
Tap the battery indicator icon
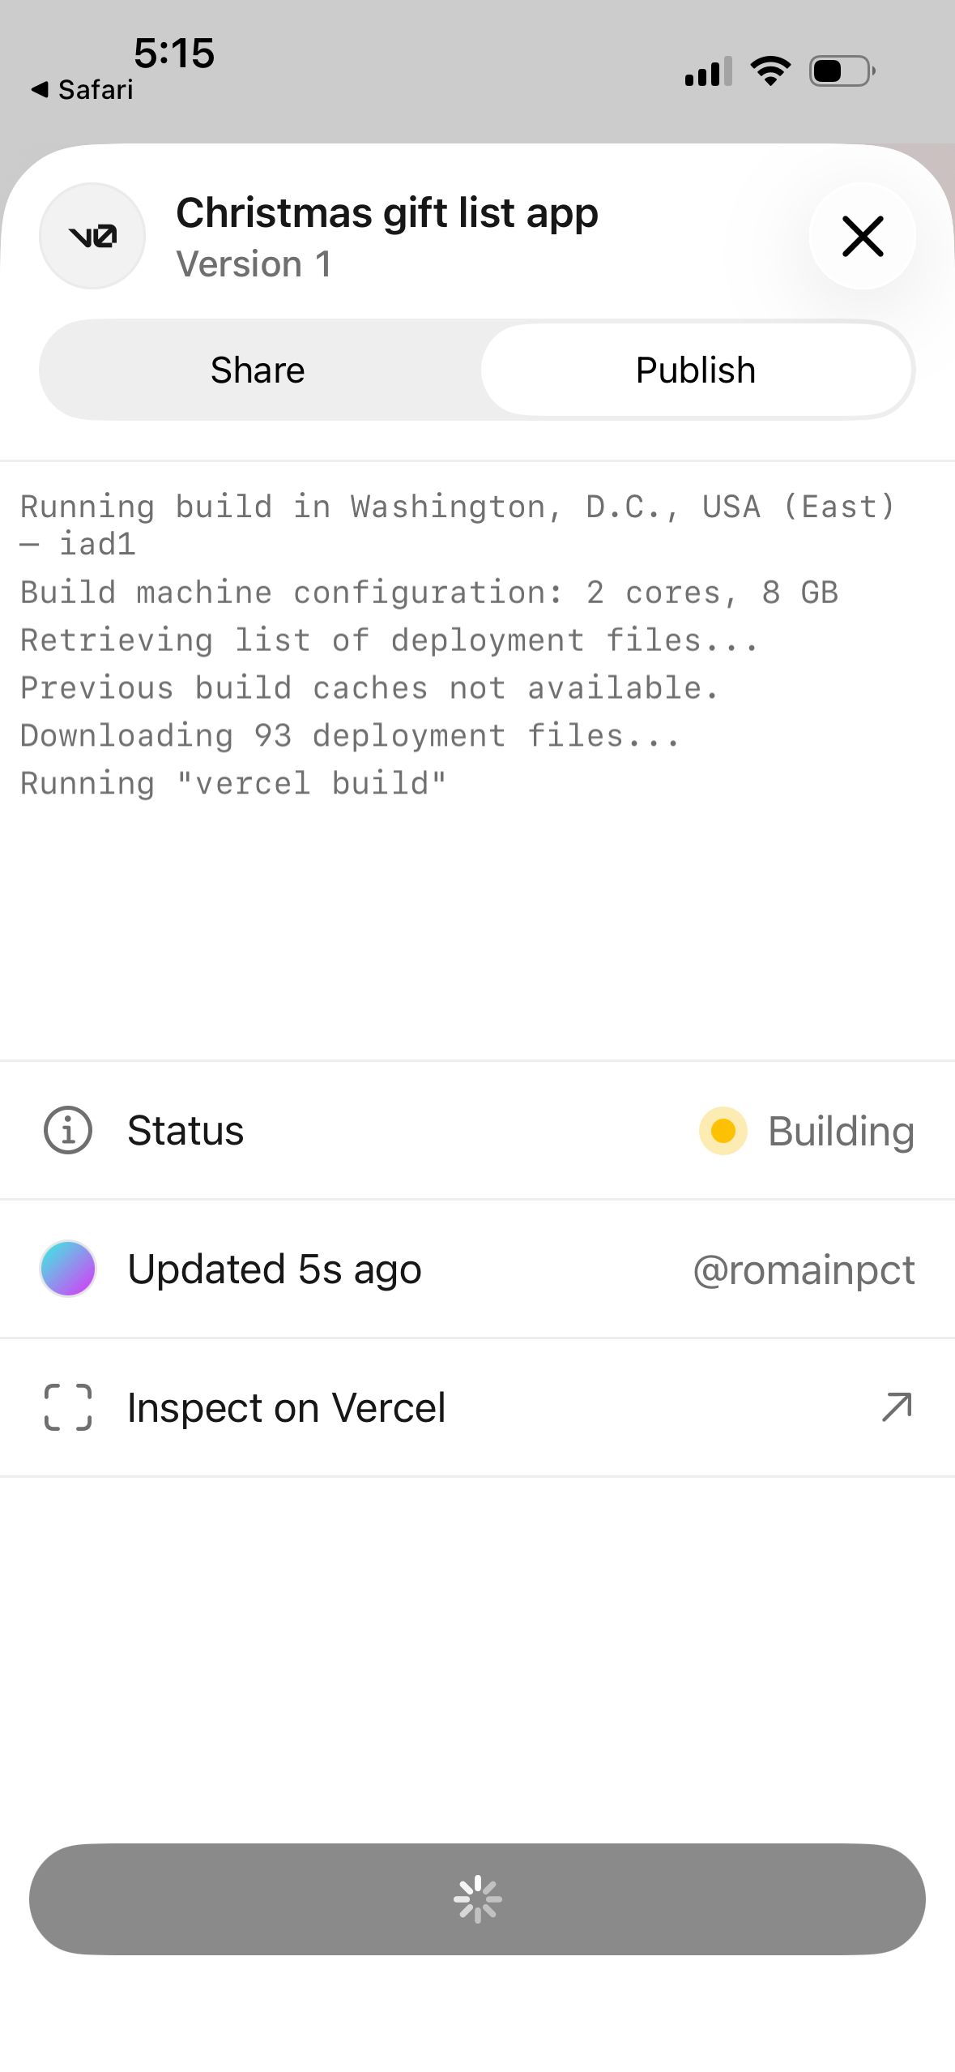(842, 71)
